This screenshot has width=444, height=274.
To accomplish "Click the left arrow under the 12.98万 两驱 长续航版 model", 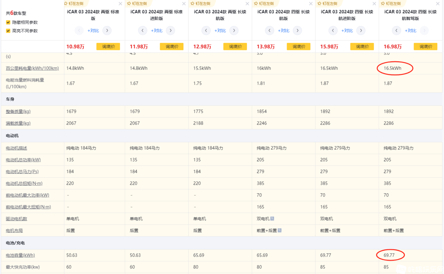I will (x=206, y=31).
